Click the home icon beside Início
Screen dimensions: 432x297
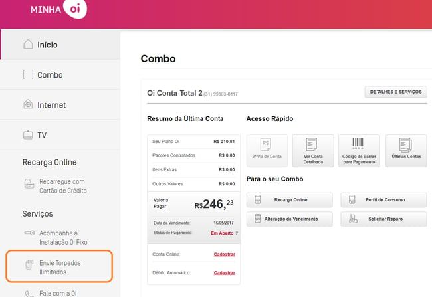pyautogui.click(x=28, y=44)
